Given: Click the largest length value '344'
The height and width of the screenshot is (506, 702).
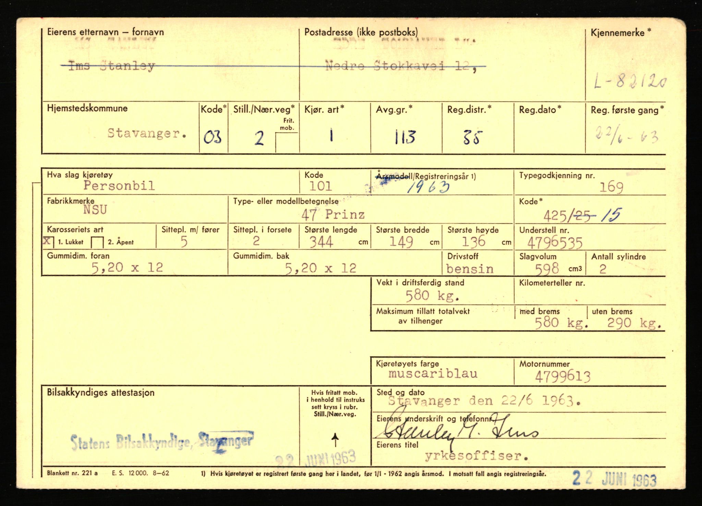Looking at the screenshot, I should point(321,242).
